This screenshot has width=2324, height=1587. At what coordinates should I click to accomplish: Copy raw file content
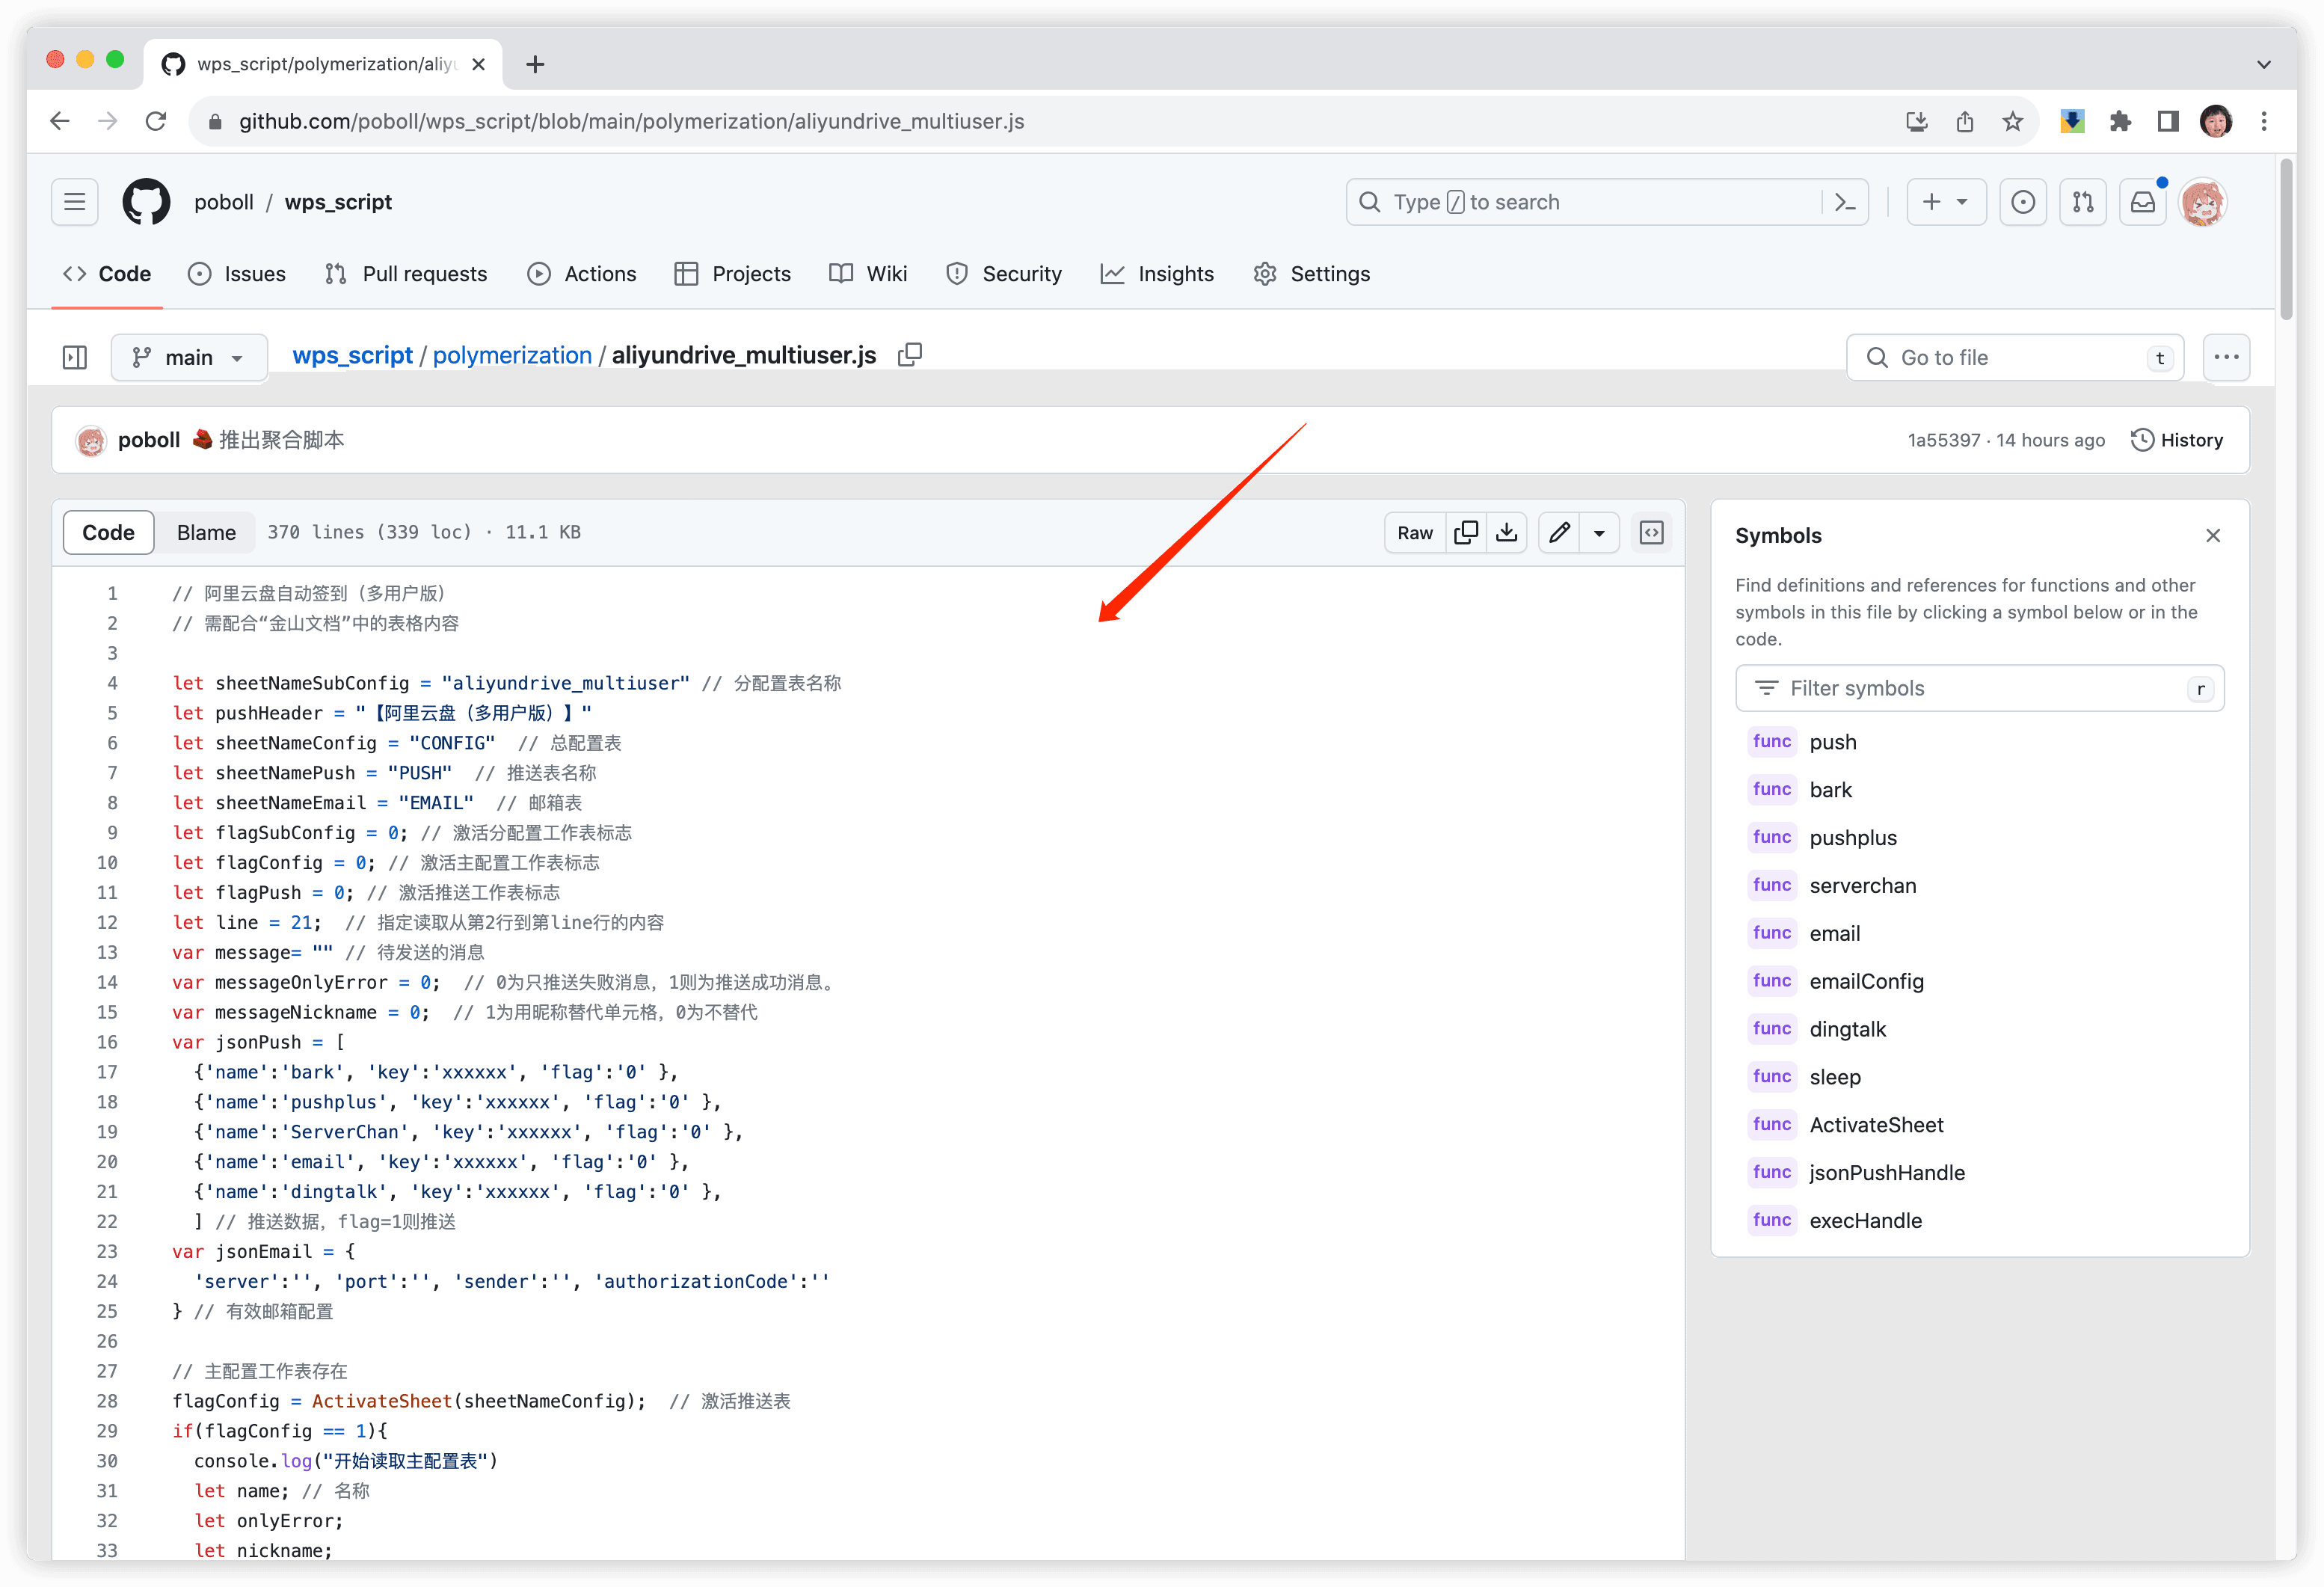click(1466, 532)
